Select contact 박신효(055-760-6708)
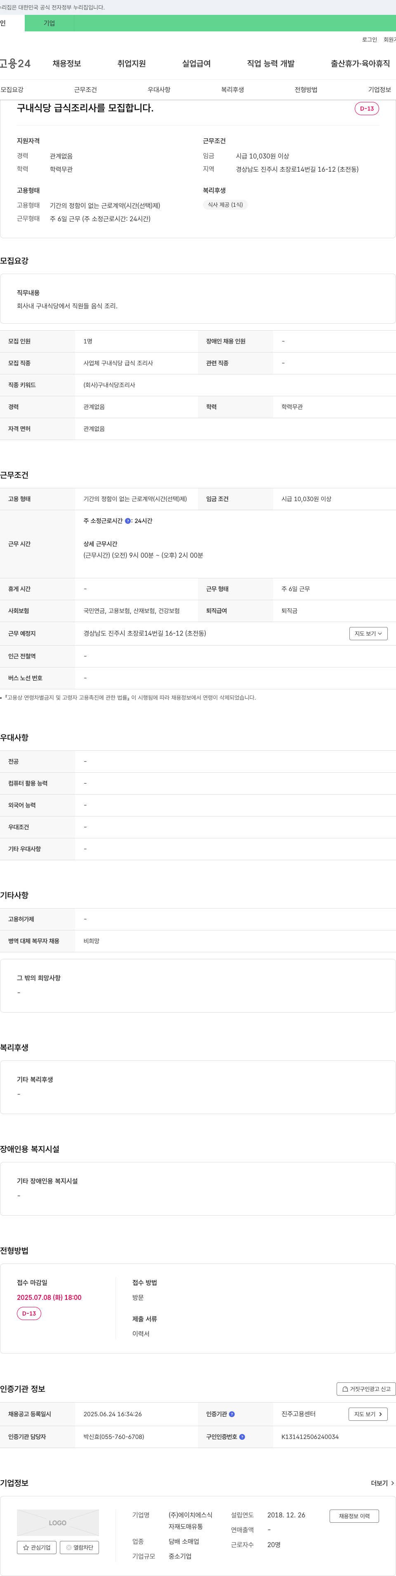Image resolution: width=396 pixels, height=1576 pixels. pyautogui.click(x=114, y=1436)
